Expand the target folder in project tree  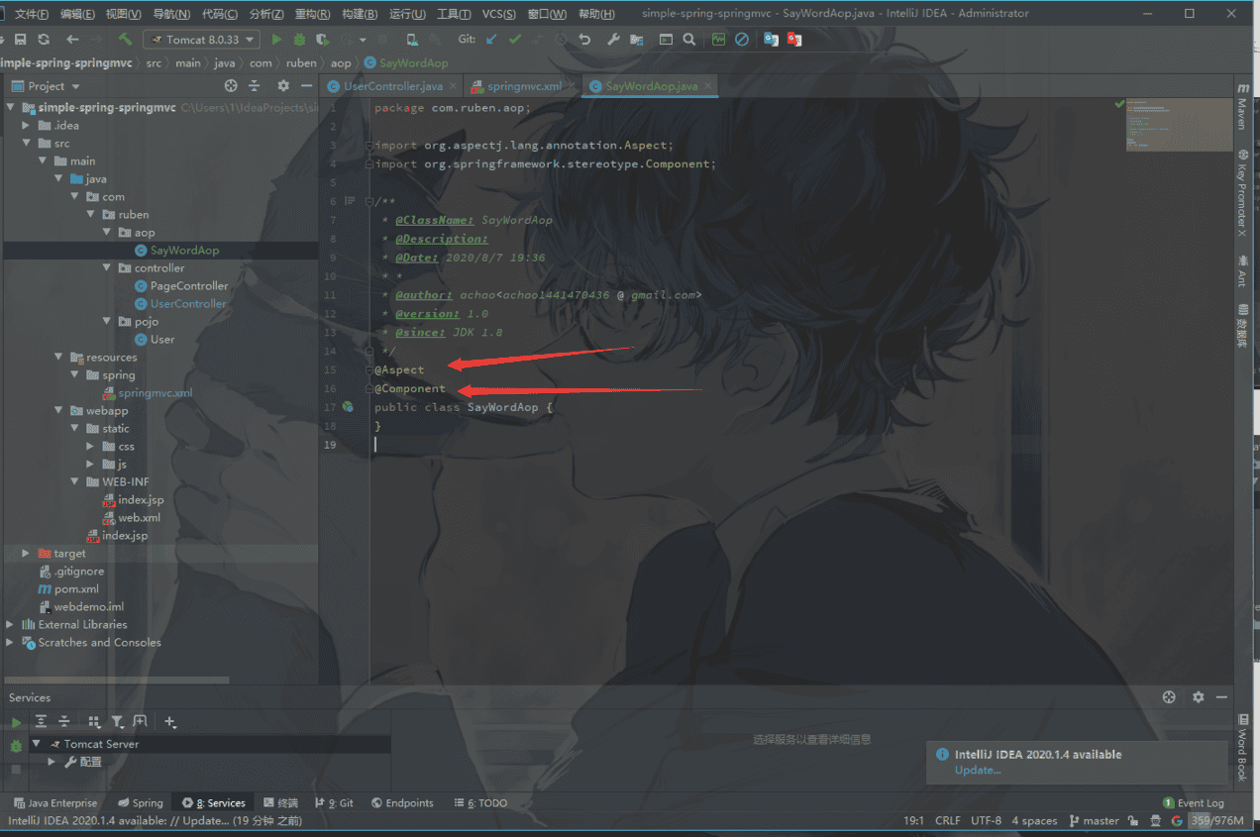[27, 554]
